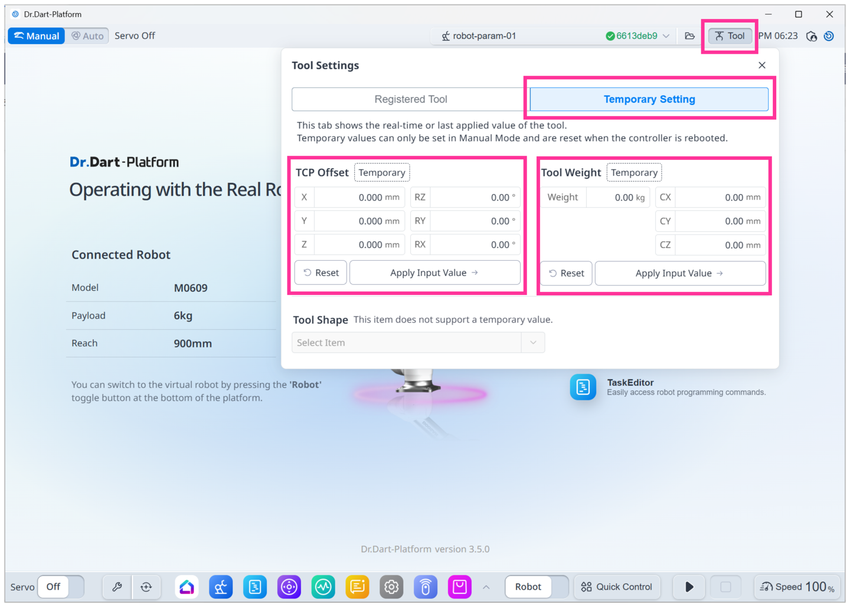Expand the 6613deb9 version dropdown
Viewport: 850px width, 607px height.
point(666,36)
